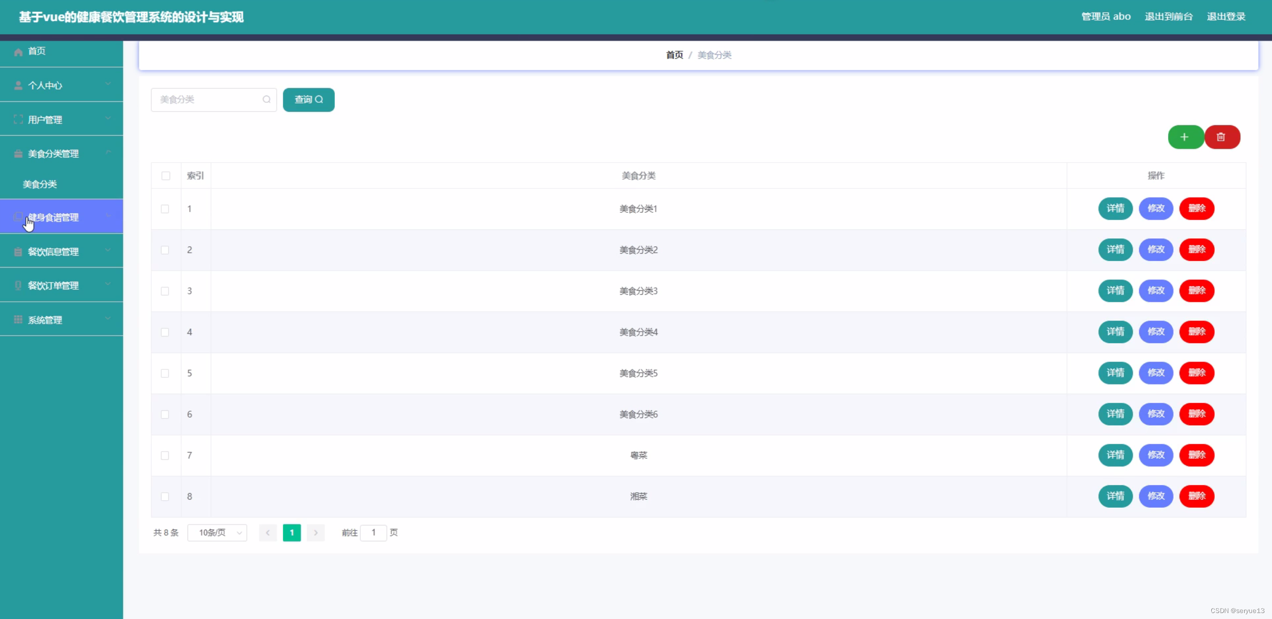This screenshot has height=619, width=1272.
Task: Click the red trash batch delete button
Action: click(x=1221, y=137)
